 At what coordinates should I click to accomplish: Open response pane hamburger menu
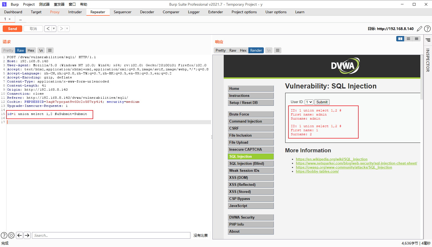(278, 50)
